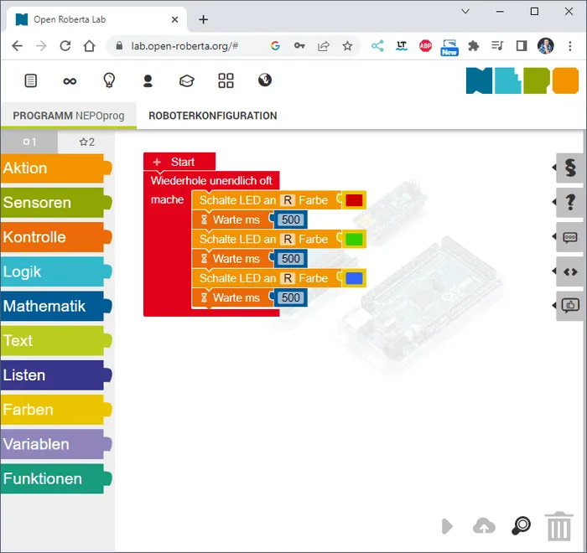
Task: Upload program with the cloud icon
Action: pos(484,525)
